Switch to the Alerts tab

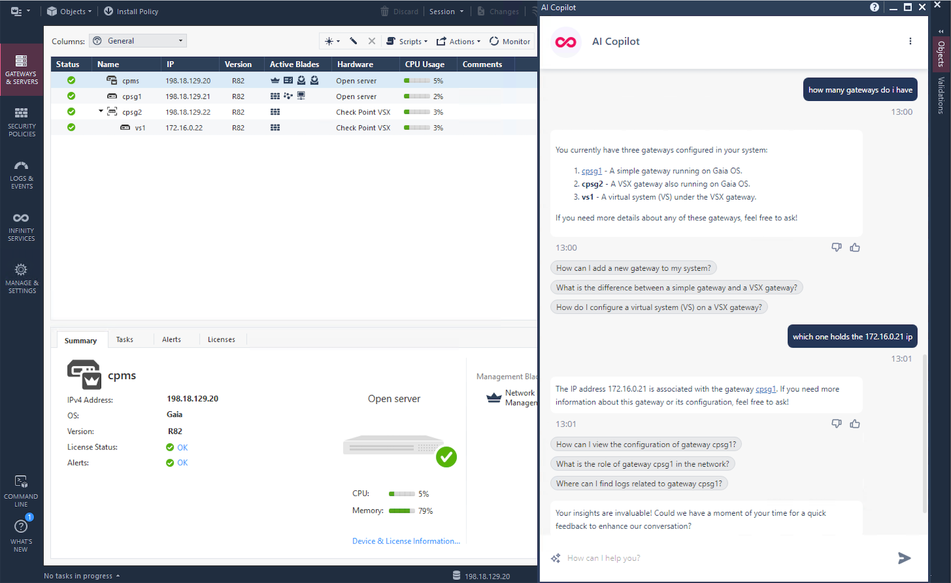click(171, 340)
